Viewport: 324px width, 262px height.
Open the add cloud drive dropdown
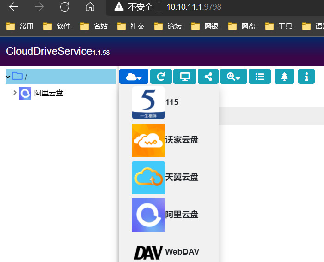click(134, 77)
